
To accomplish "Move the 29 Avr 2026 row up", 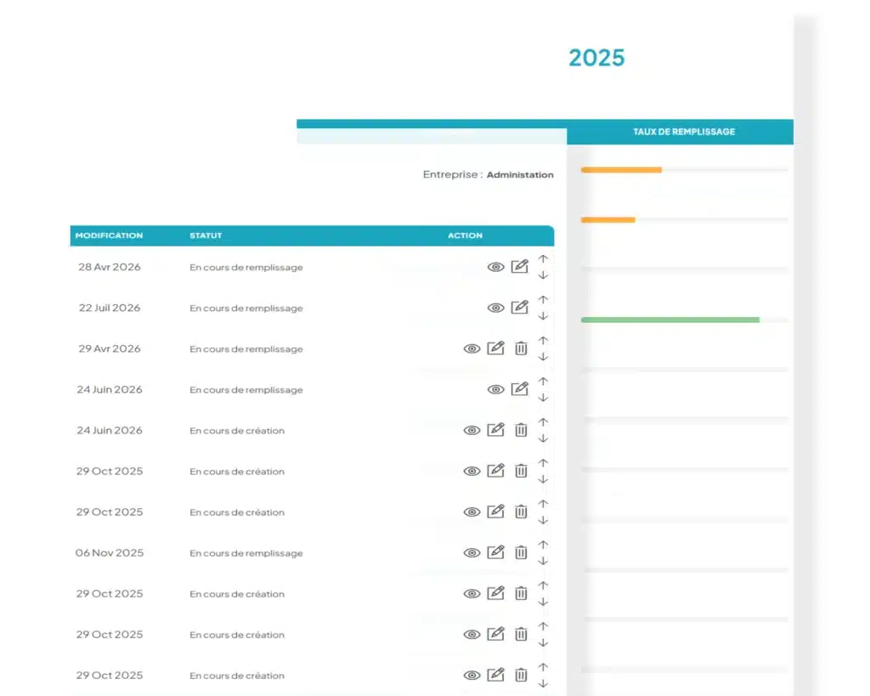I will click(543, 341).
